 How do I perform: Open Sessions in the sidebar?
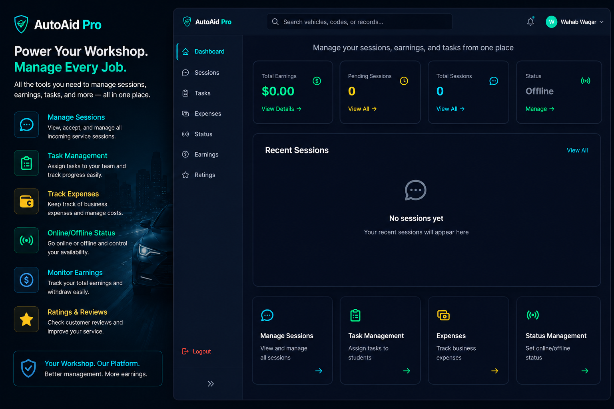tap(207, 73)
